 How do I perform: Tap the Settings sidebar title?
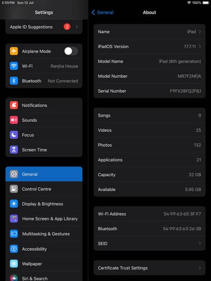tap(44, 12)
